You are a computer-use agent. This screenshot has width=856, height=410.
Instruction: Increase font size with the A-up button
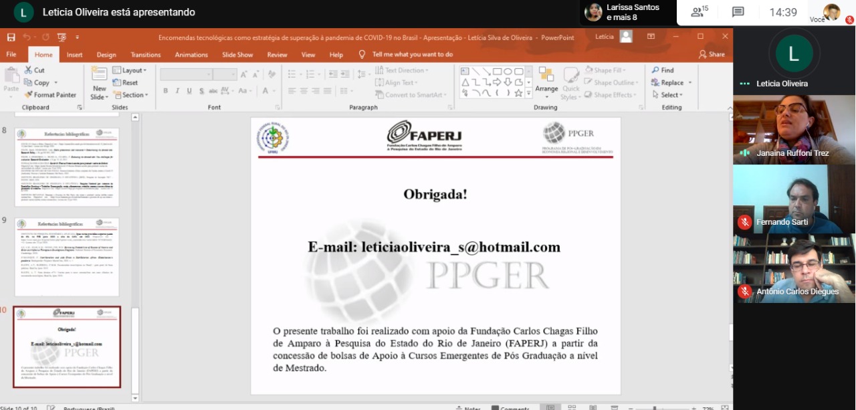coord(244,74)
